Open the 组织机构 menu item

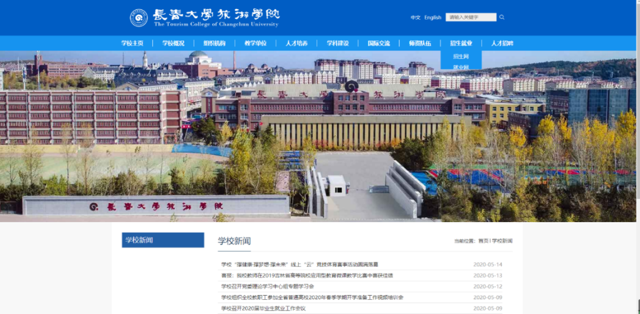click(215, 43)
